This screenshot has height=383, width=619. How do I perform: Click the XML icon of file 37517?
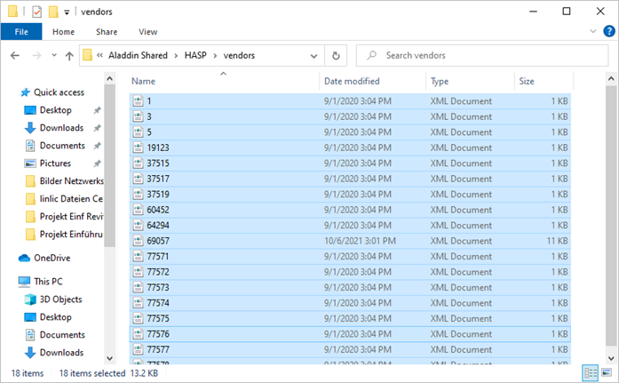point(138,179)
